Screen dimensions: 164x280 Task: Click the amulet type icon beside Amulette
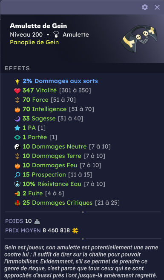pyautogui.click(x=56, y=34)
